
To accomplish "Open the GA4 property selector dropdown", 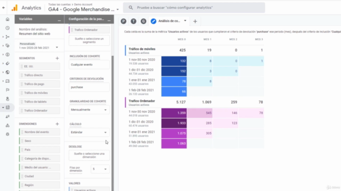I will [118, 10].
